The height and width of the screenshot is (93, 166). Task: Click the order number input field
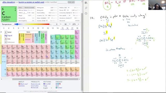62,2
